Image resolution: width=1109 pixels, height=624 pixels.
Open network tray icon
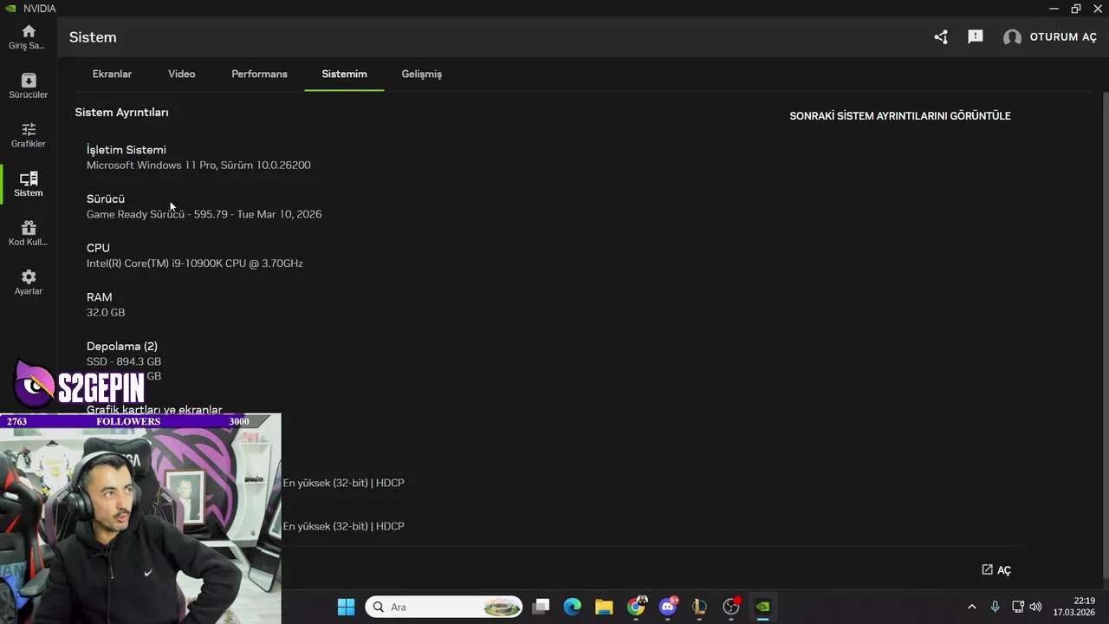coord(1018,607)
